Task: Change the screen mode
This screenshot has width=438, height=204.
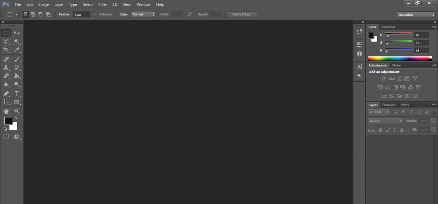Action: coord(17,137)
